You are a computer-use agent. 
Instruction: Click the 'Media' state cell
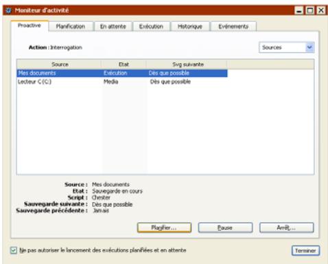[111, 82]
